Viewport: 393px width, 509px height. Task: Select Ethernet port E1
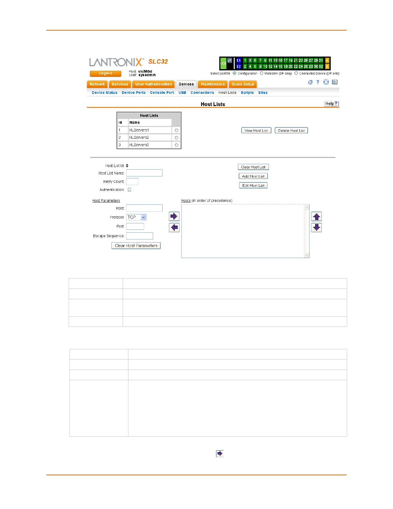coord(239,60)
